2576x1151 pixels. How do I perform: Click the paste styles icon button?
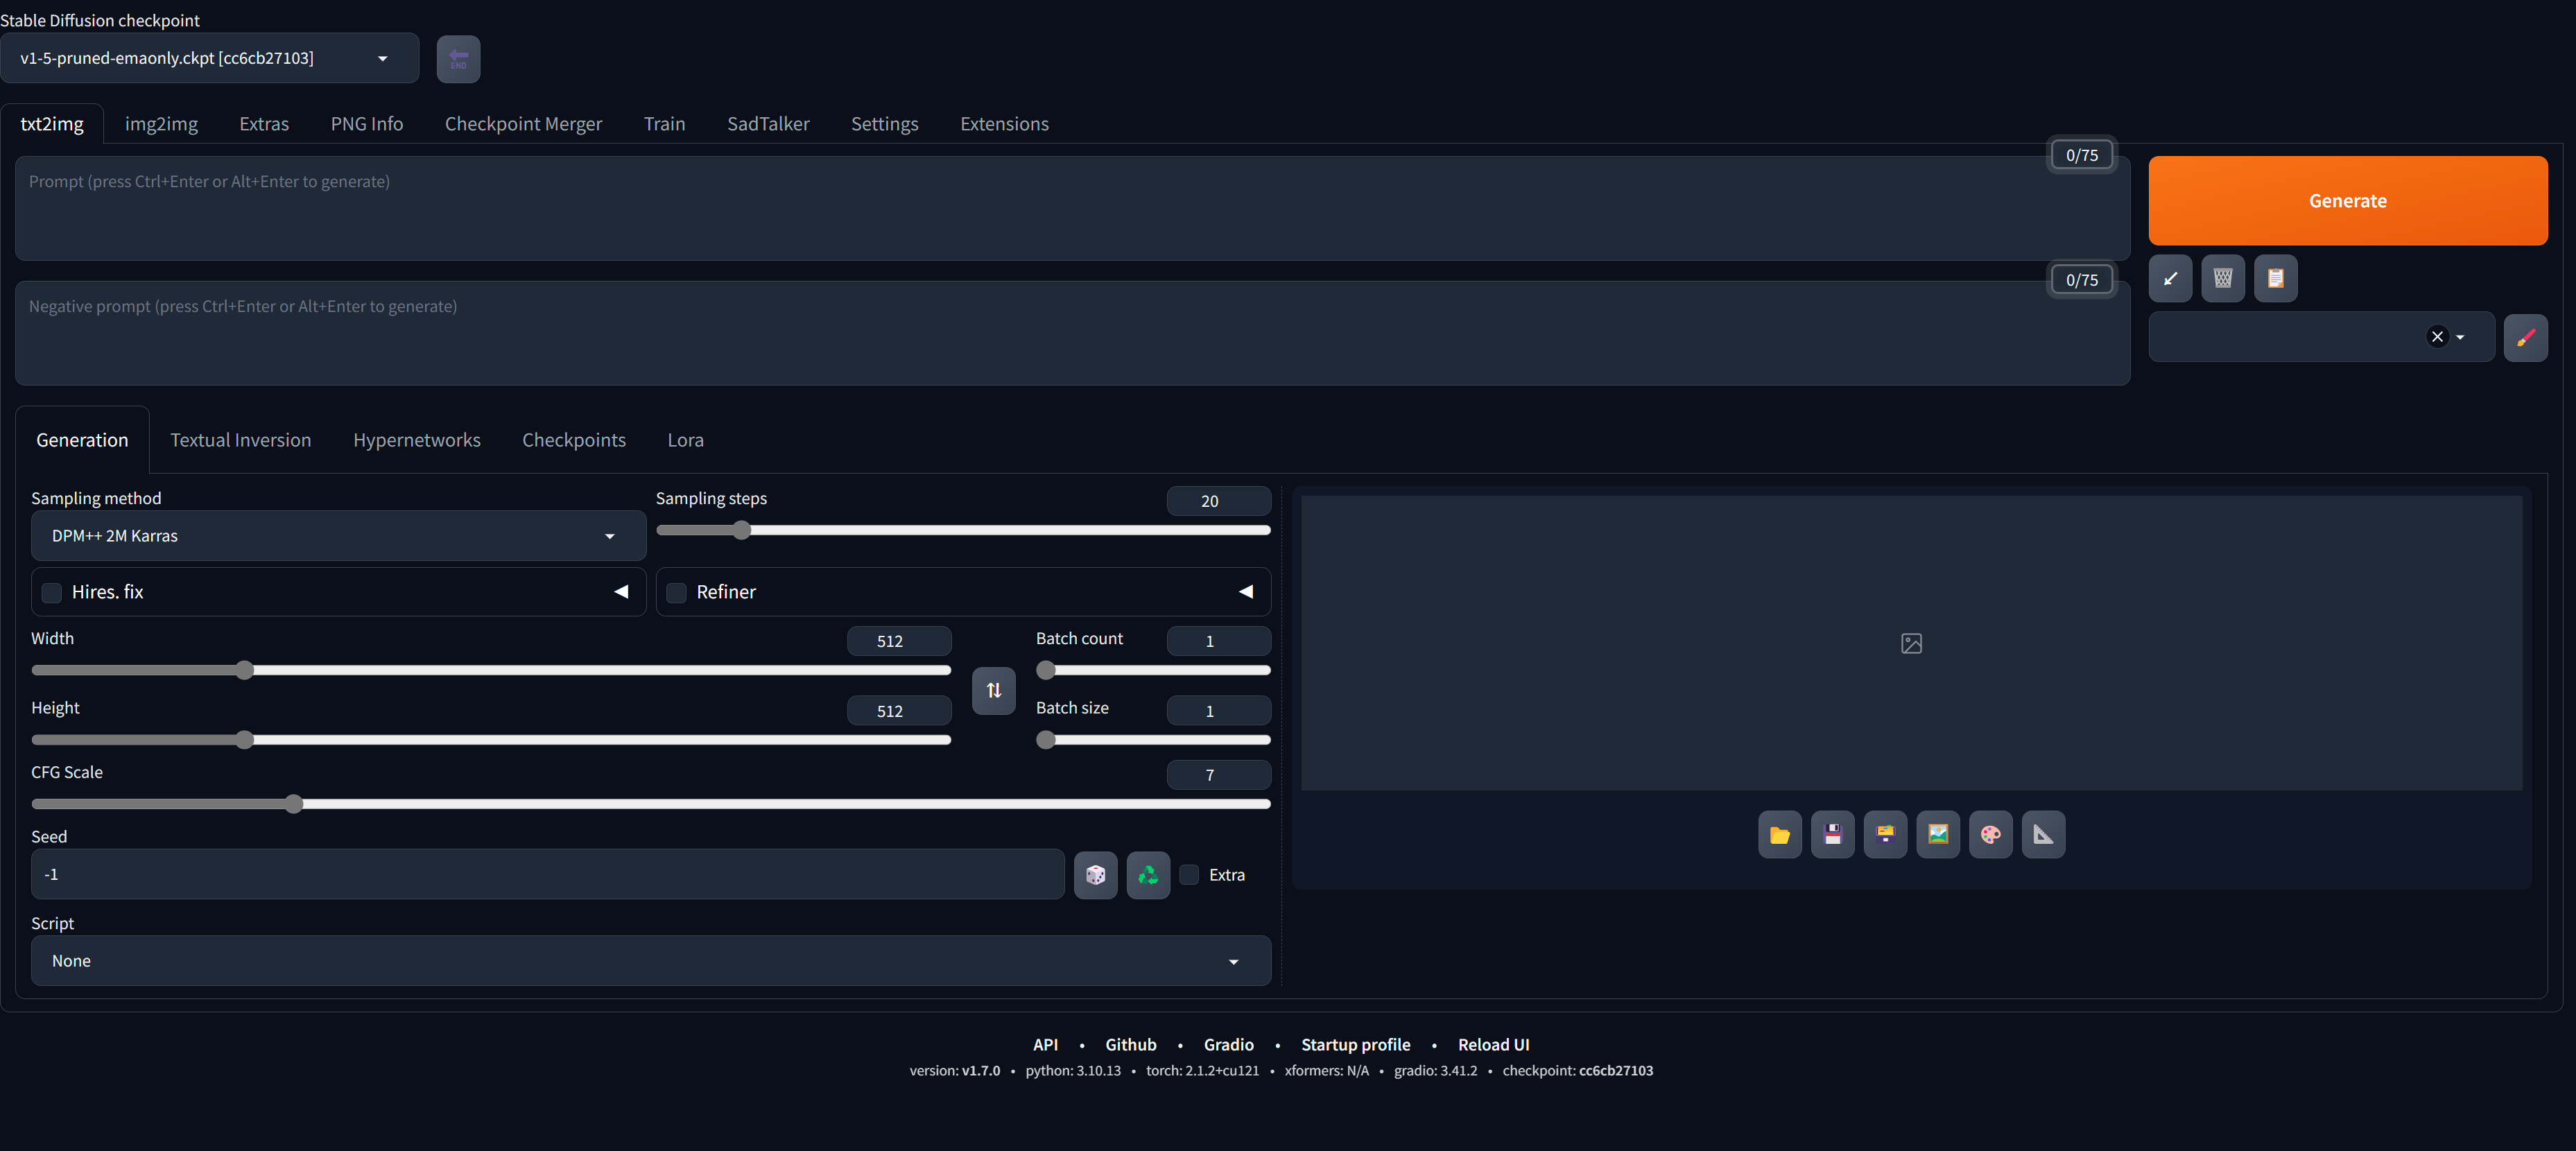2275,277
